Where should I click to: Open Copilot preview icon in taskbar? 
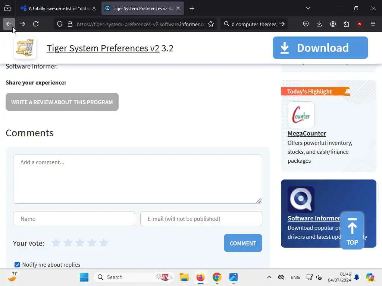pos(370,277)
